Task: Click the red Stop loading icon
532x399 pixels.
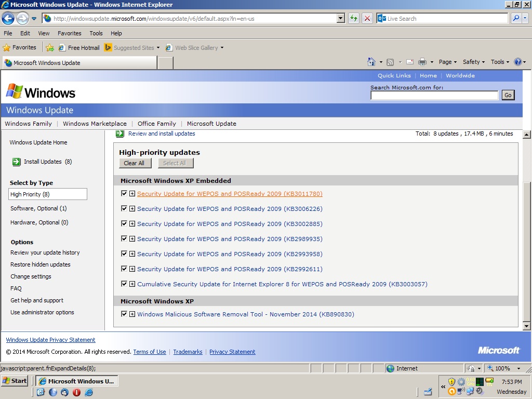Action: coord(367,18)
